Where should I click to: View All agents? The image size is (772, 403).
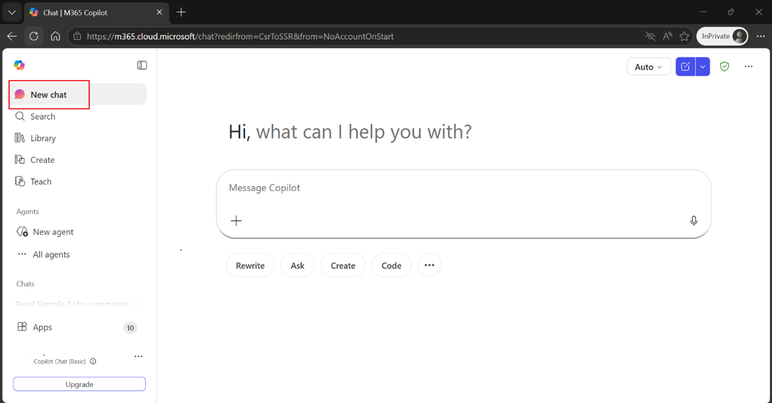click(51, 254)
